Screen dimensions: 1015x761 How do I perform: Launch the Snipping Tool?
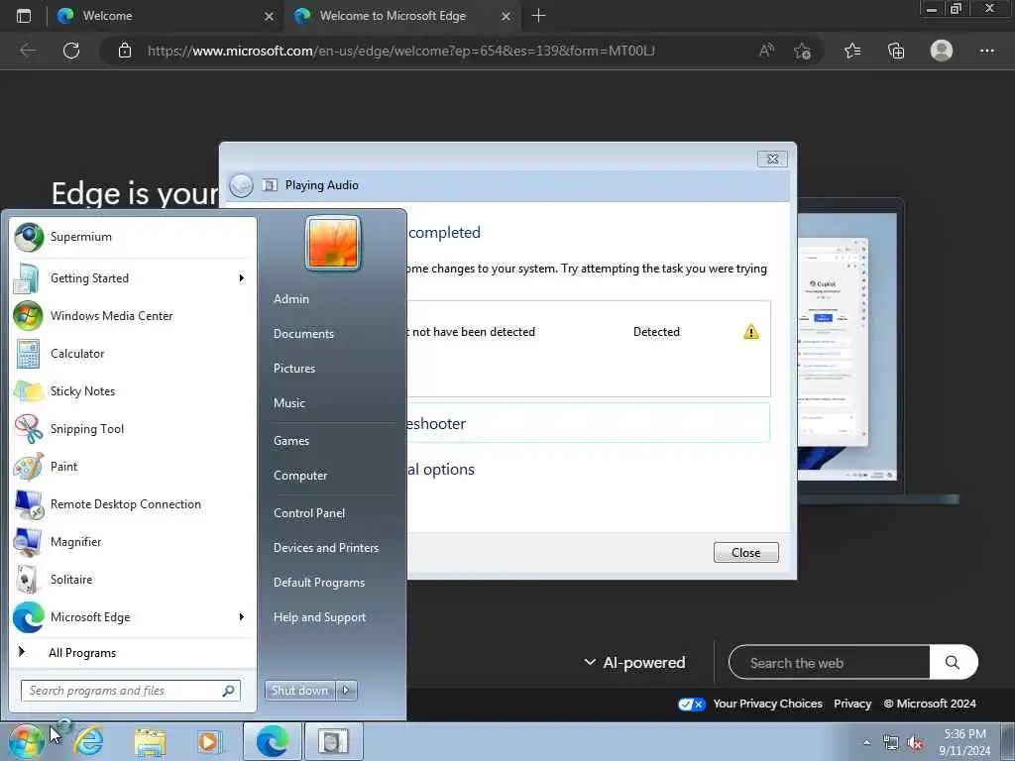[133, 429]
